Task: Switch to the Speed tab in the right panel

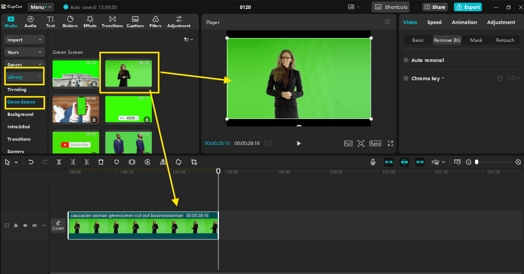Action: pyautogui.click(x=434, y=22)
